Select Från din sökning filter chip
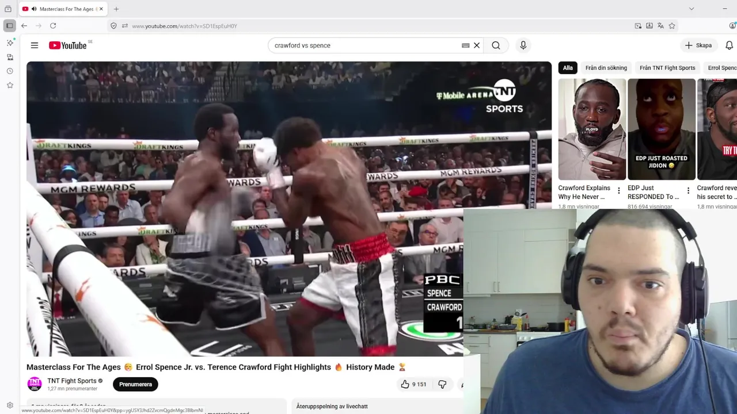 [606, 68]
